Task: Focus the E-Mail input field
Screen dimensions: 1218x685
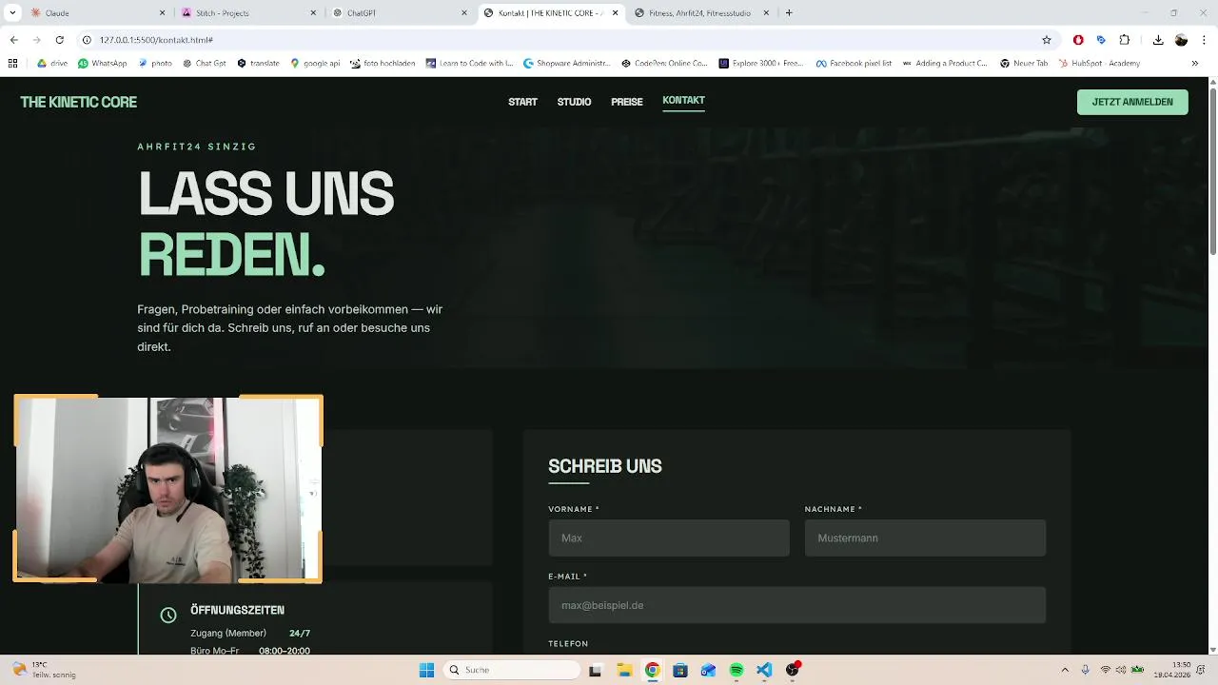Action: pyautogui.click(x=796, y=605)
